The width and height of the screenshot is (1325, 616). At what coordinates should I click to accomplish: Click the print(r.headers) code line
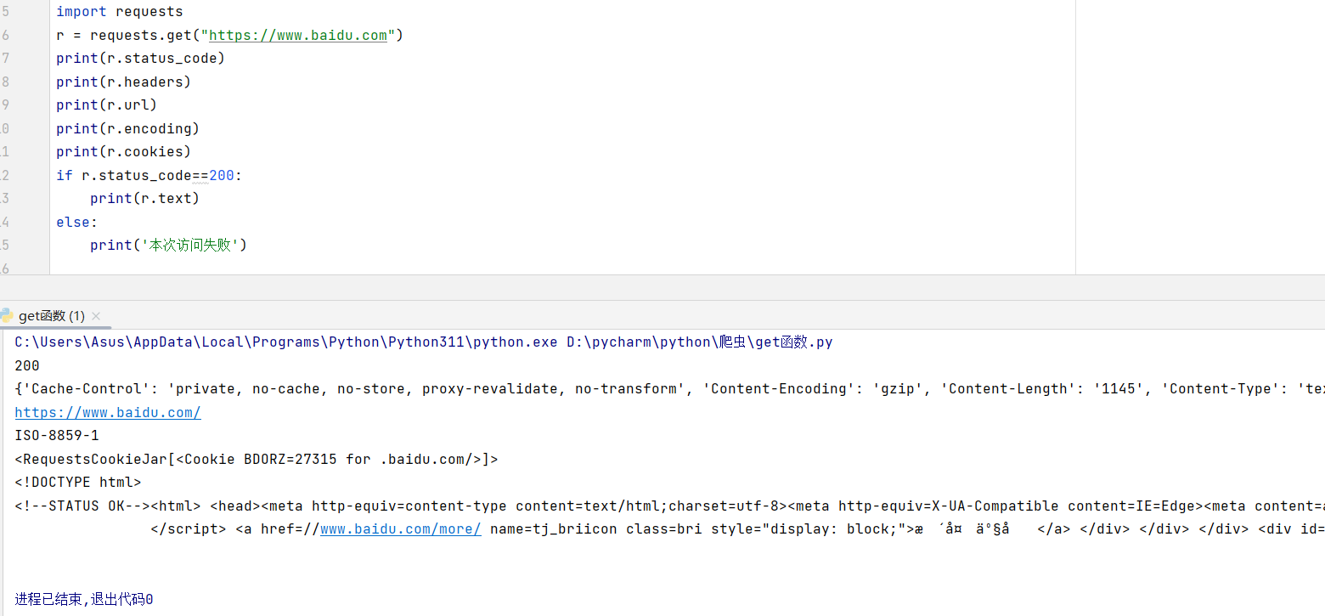(124, 82)
